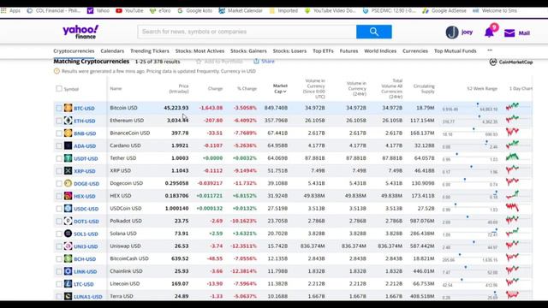Click the Cardano coin icon
Viewport: 548px width, 308px height.
(68, 145)
